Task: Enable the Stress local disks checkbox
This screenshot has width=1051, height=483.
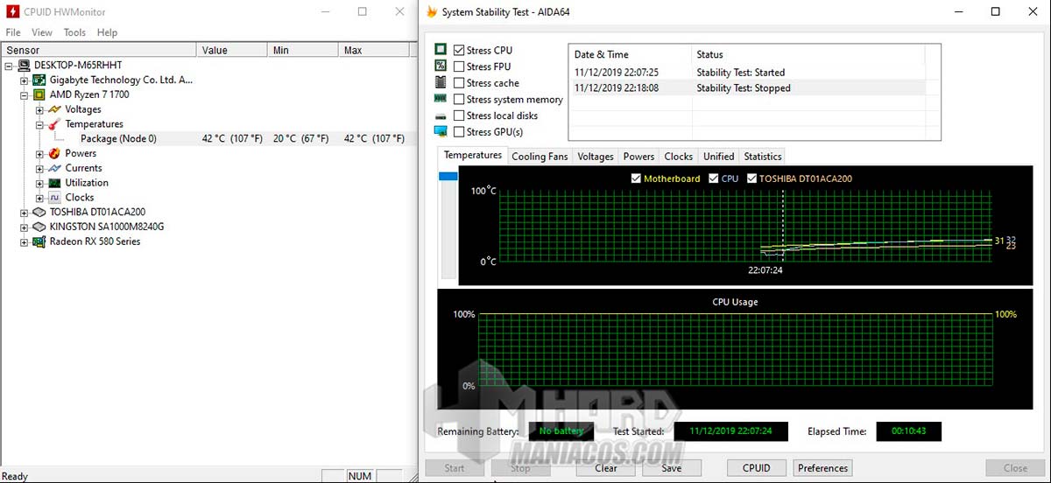Action: click(459, 115)
